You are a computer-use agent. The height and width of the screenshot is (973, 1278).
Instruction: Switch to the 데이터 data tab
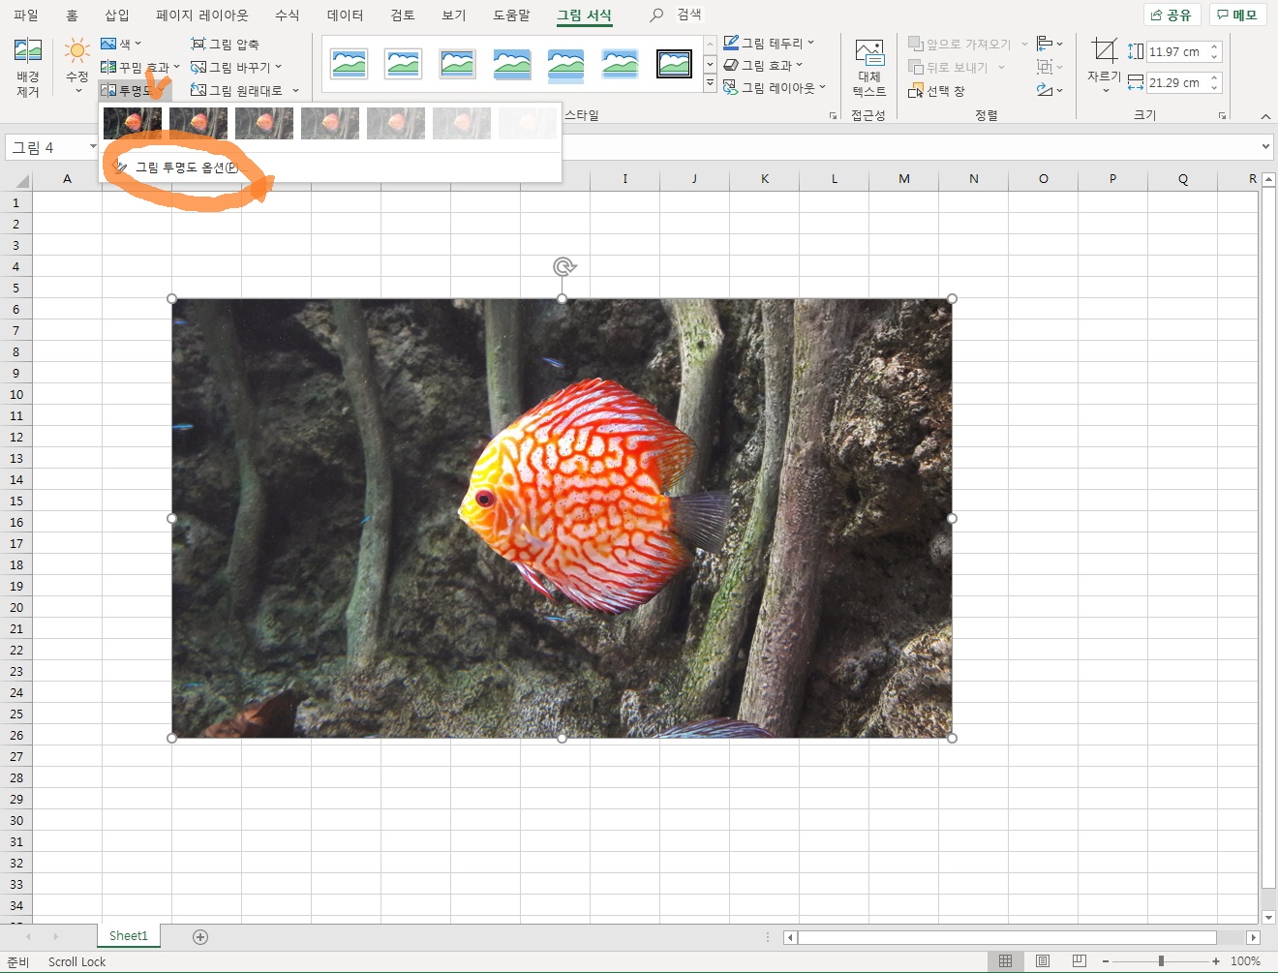click(346, 15)
